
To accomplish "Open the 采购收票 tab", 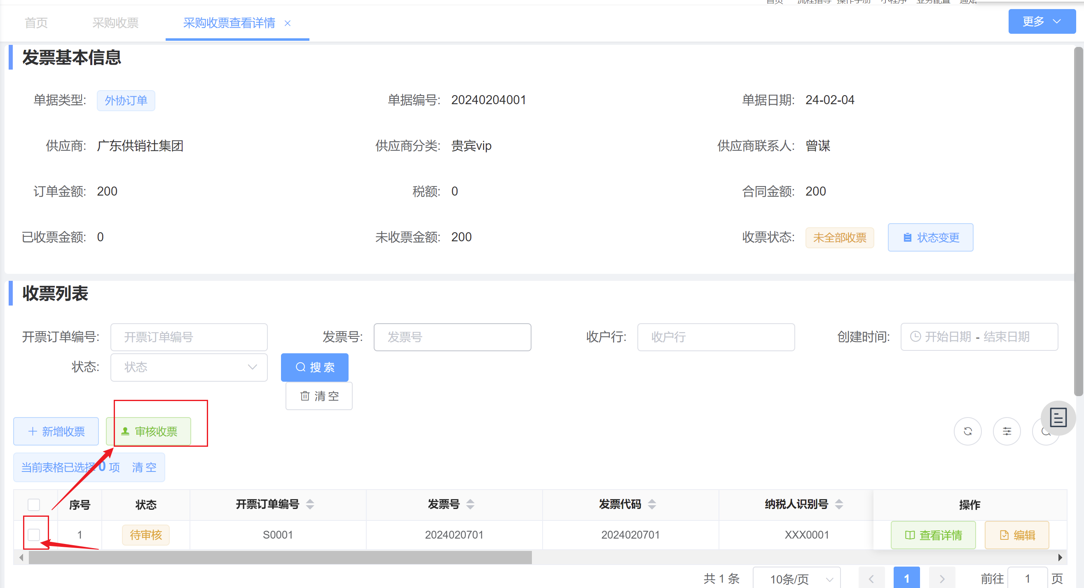I will 115,23.
